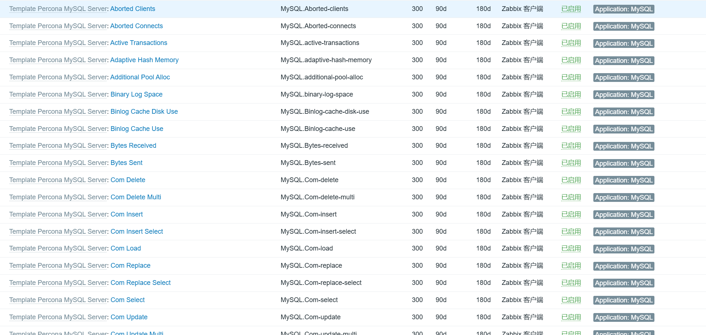Click the 90d history value on Com Replace row
This screenshot has width=706, height=335.
[441, 266]
